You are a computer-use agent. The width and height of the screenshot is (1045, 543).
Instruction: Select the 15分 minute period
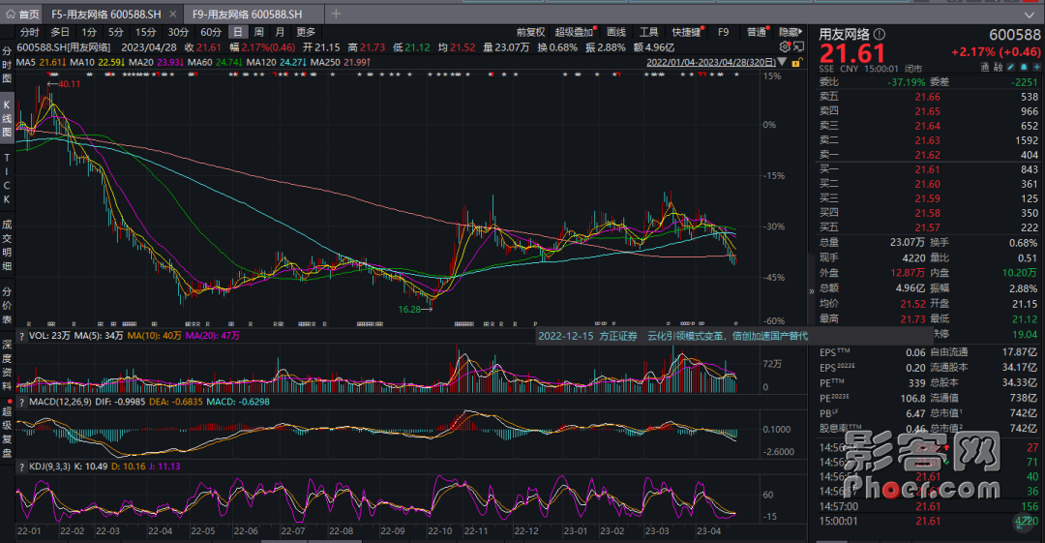146,32
